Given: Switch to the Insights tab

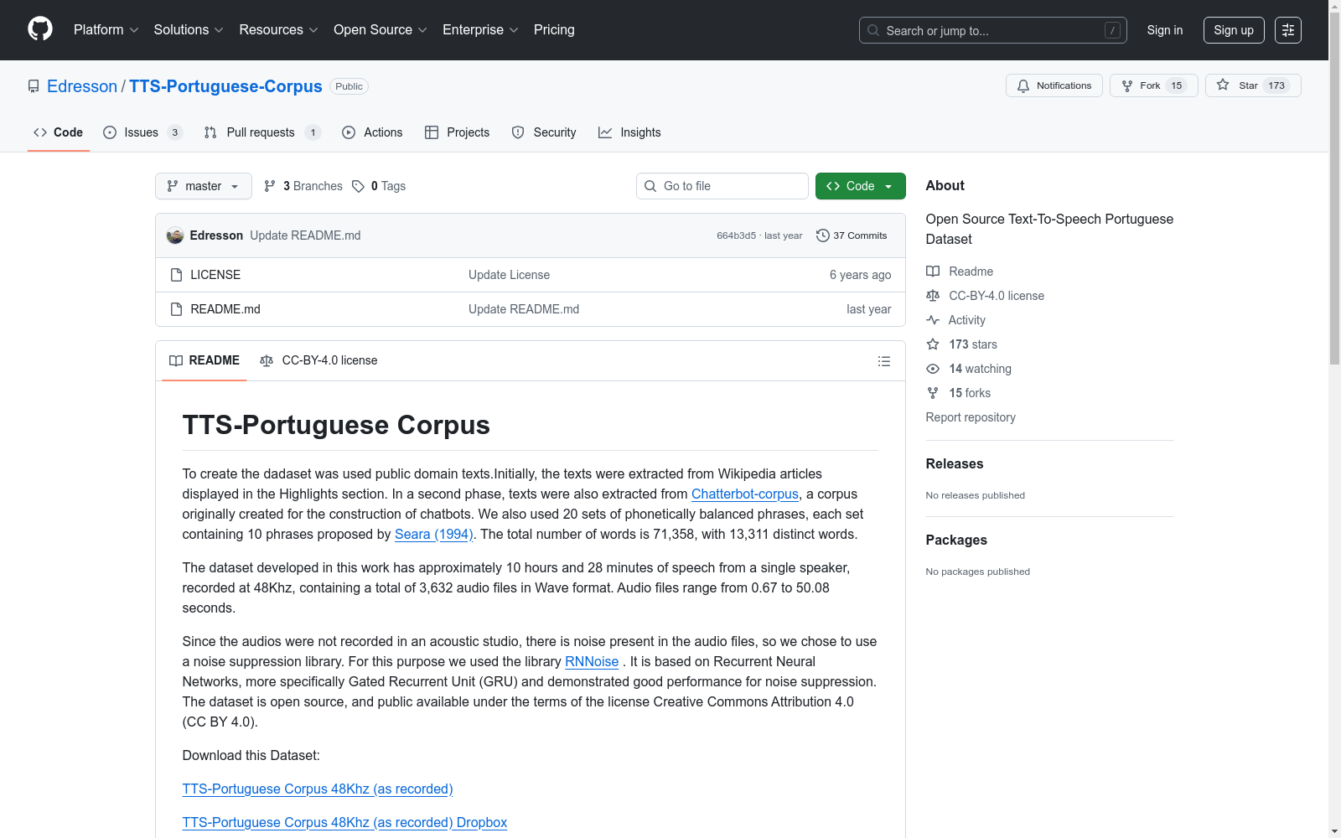Looking at the screenshot, I should [x=629, y=132].
